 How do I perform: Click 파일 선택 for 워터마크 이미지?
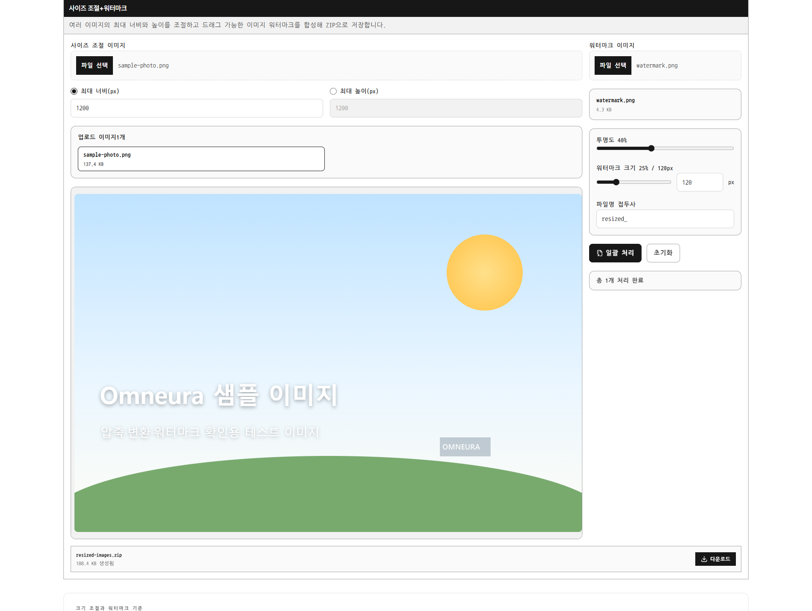pyautogui.click(x=613, y=65)
